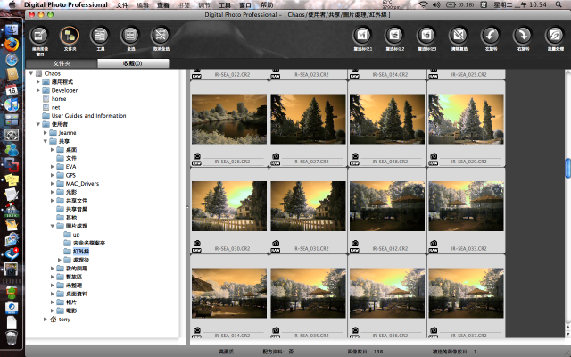Click the thumbnail pane vertical scrollbar handle
The height and width of the screenshot is (357, 571).
click(567, 169)
